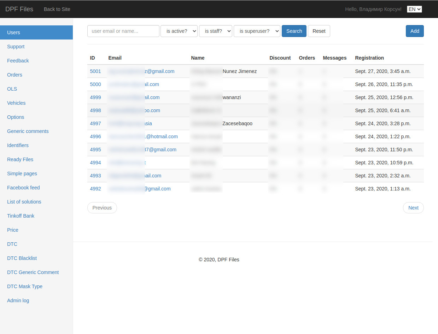Navigate to Vehicles in sidebar
Viewport: 438px width, 334px height.
(x=16, y=103)
